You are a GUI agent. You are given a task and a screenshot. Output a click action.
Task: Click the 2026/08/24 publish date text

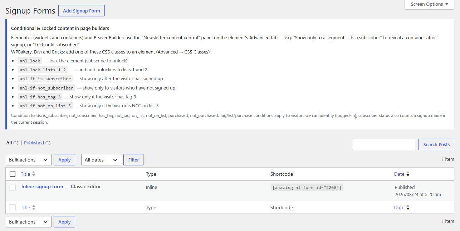418,194
